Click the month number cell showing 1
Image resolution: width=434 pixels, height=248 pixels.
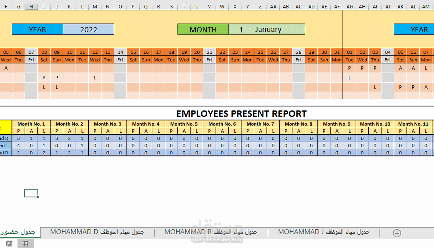point(241,29)
